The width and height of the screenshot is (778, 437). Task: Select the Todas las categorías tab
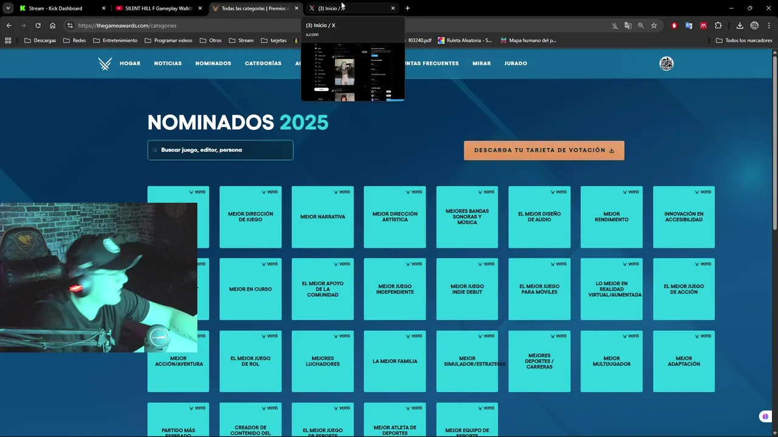click(x=255, y=8)
